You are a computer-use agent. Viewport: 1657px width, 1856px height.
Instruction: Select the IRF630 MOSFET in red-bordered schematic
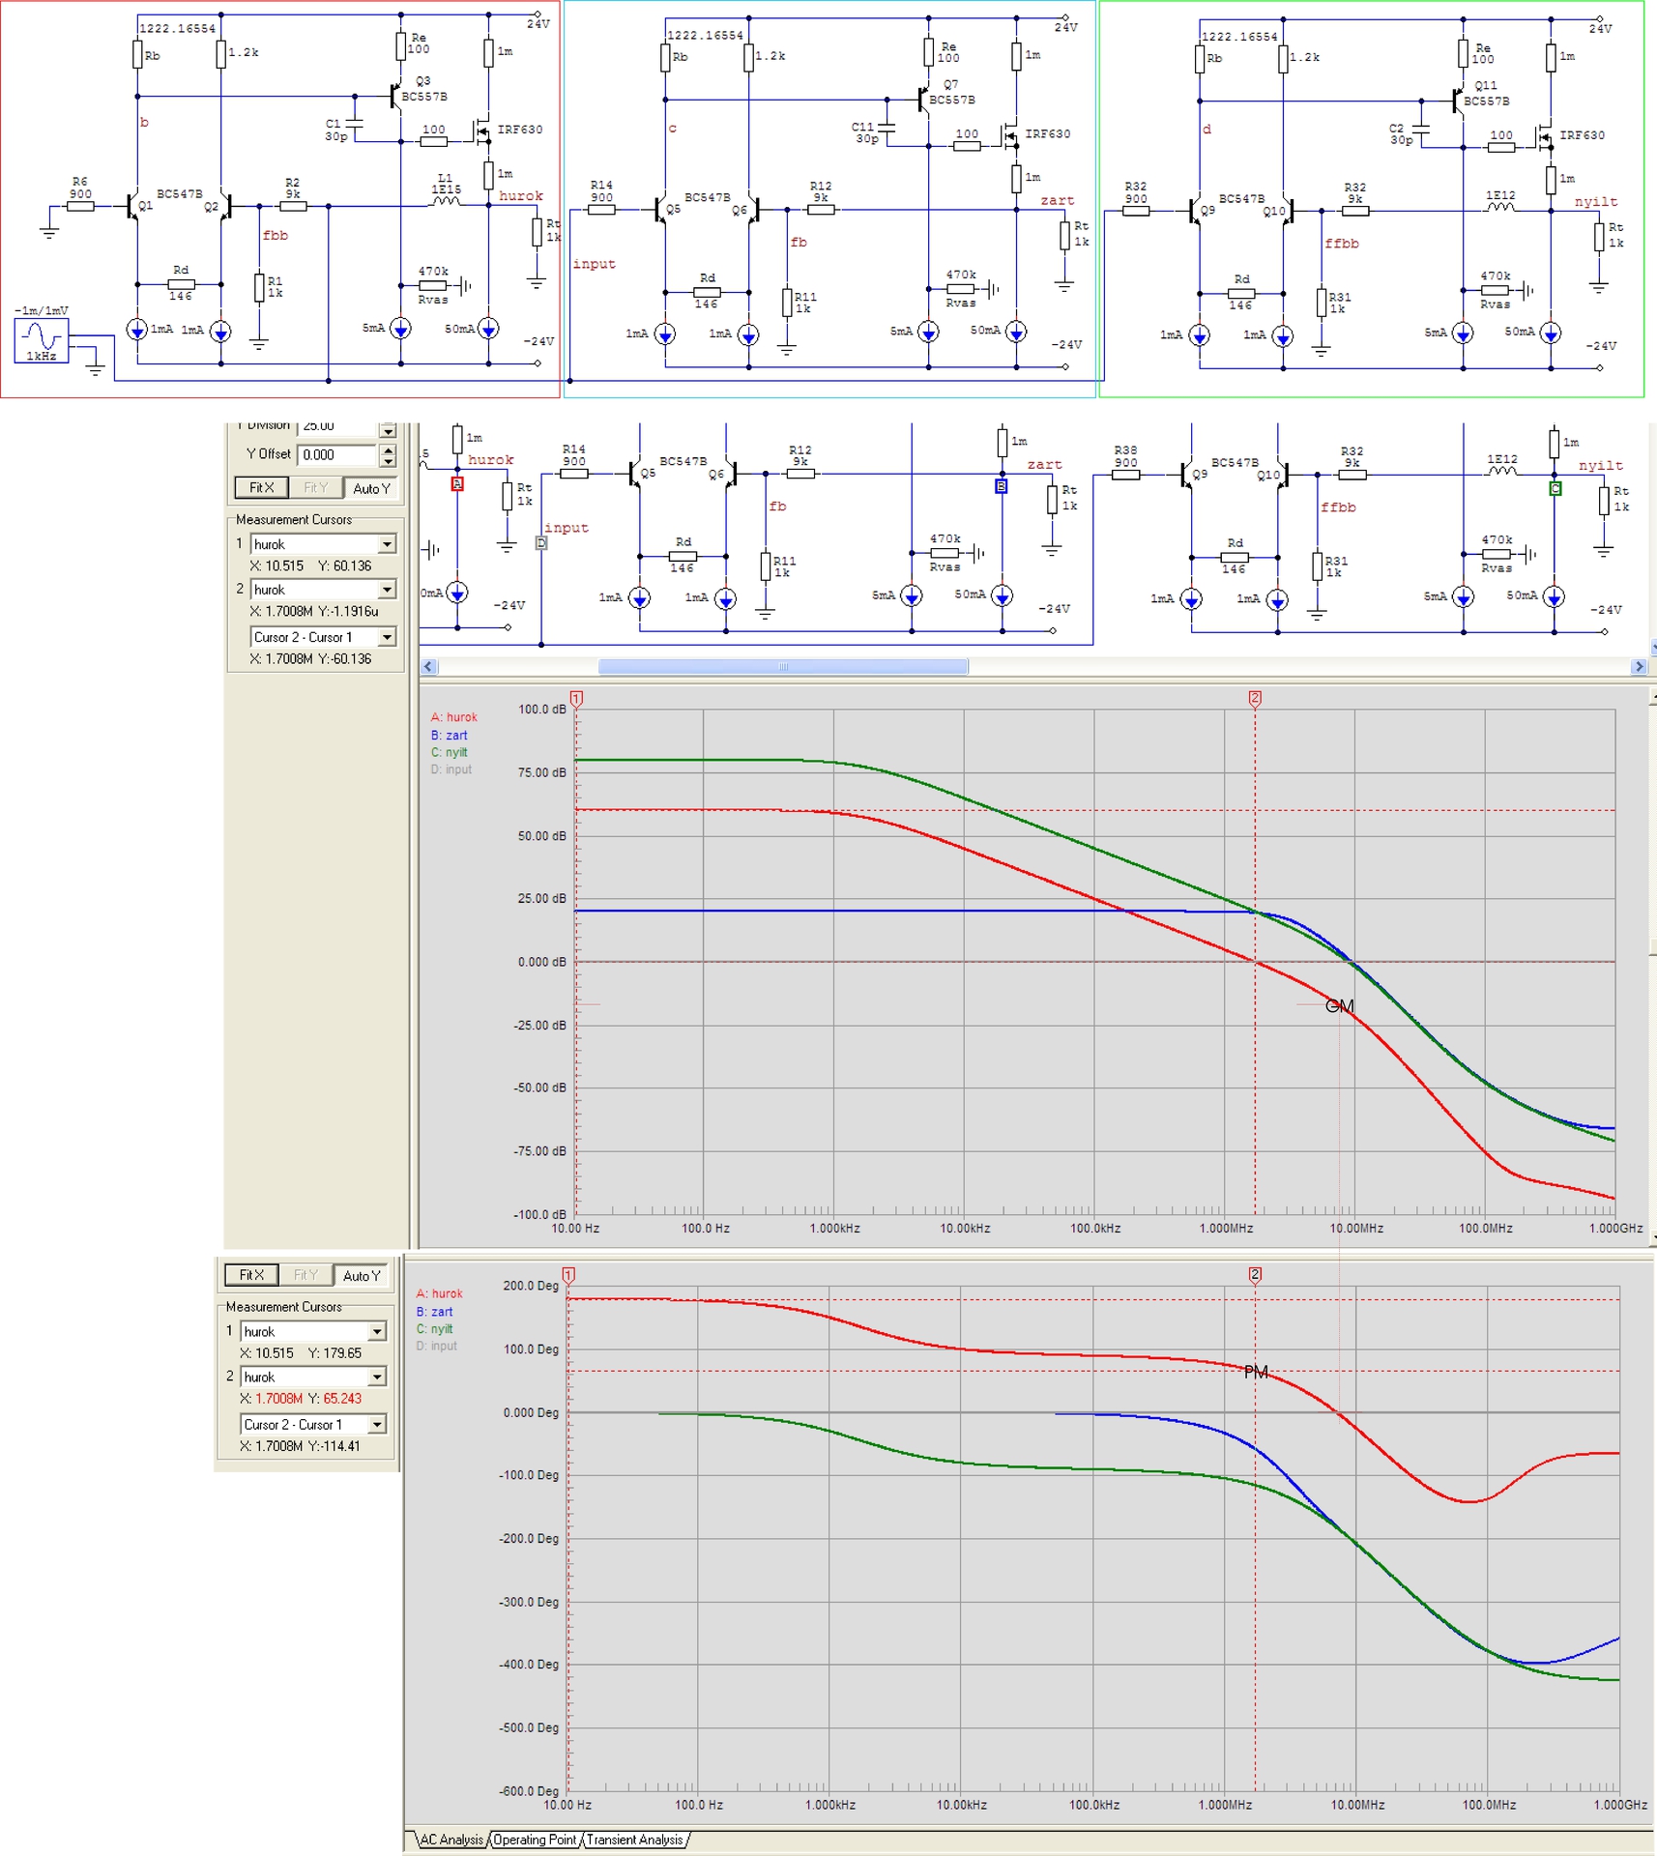[483, 130]
